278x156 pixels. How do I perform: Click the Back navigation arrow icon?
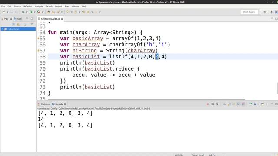point(88,12)
